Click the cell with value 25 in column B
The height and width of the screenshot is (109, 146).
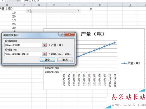(8, 24)
